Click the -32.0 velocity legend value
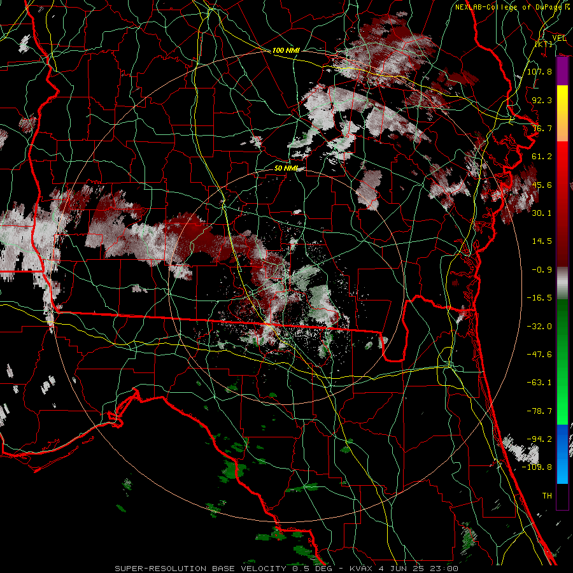Viewport: 573px width, 573px height. 539,327
